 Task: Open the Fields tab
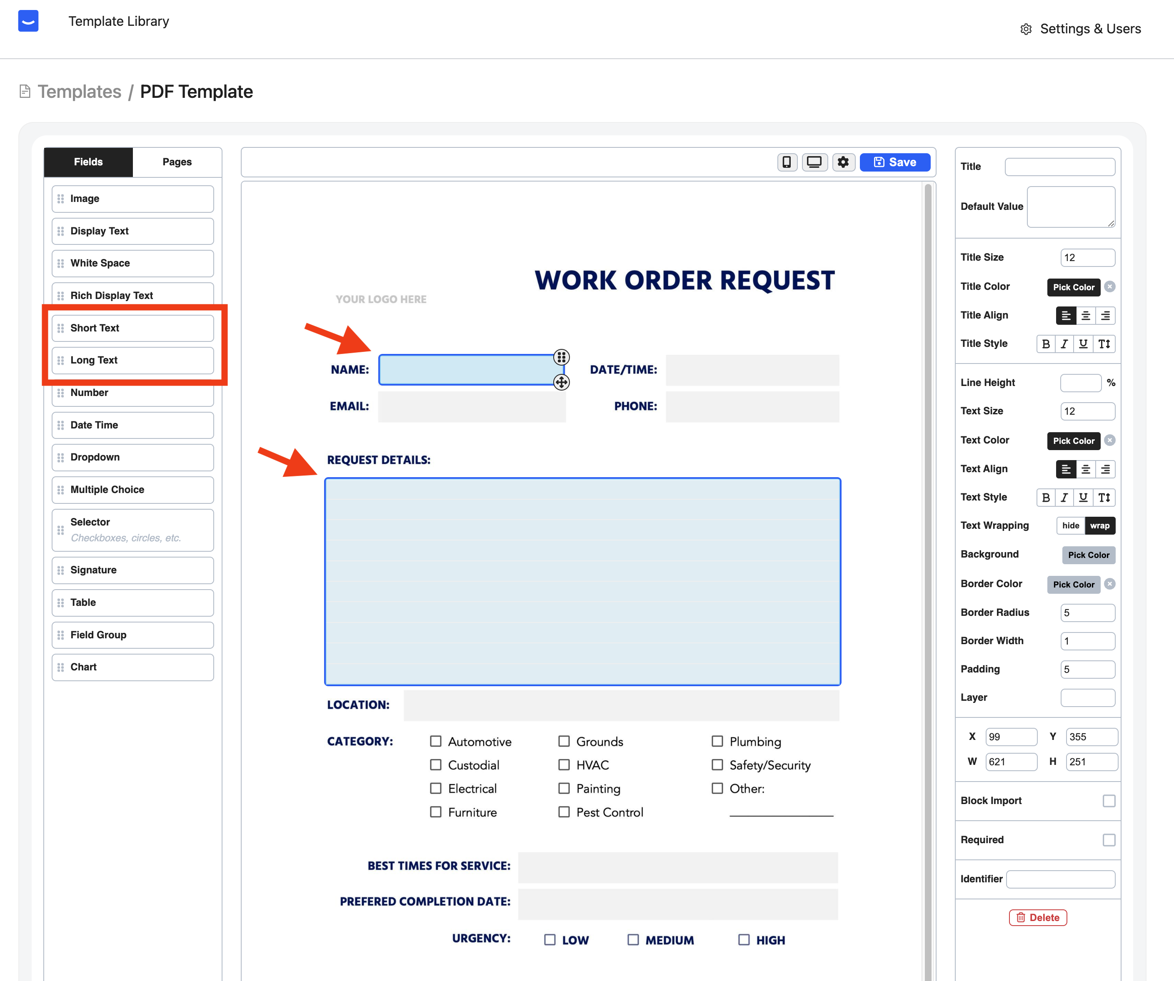click(88, 162)
